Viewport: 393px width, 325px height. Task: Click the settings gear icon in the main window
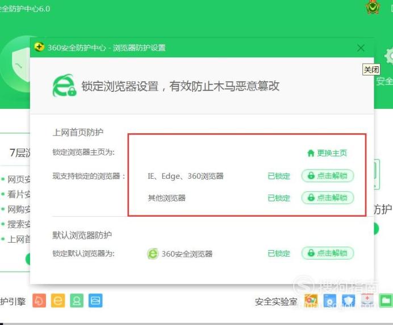click(x=388, y=56)
